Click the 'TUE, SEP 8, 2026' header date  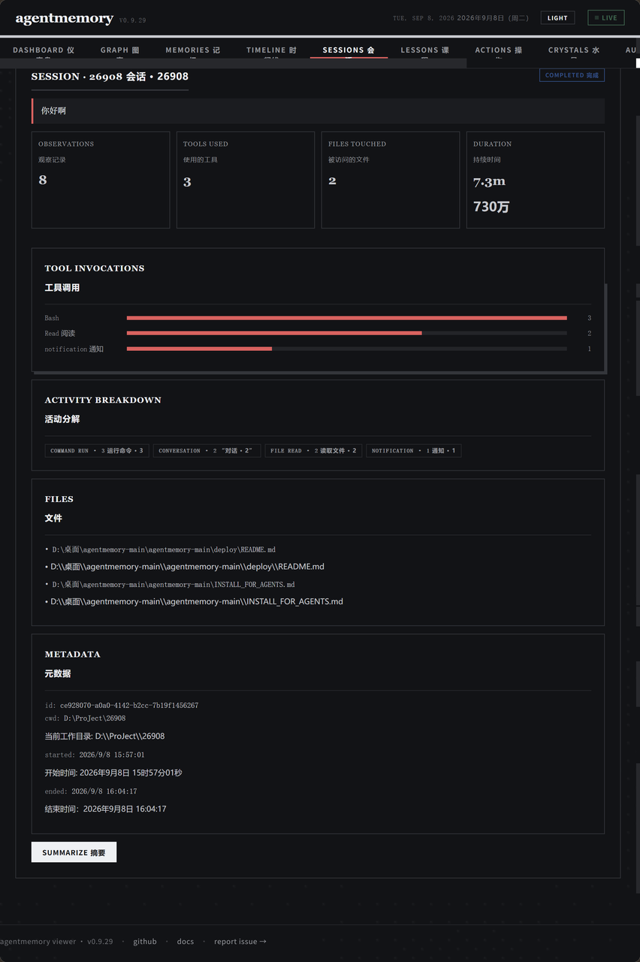coord(424,18)
